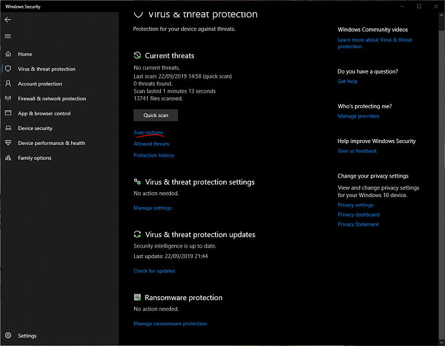Click the Ransomware protection heading

point(183,297)
